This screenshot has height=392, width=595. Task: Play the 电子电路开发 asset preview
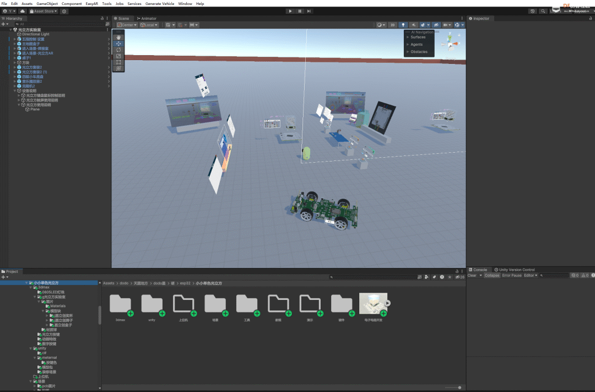(387, 303)
